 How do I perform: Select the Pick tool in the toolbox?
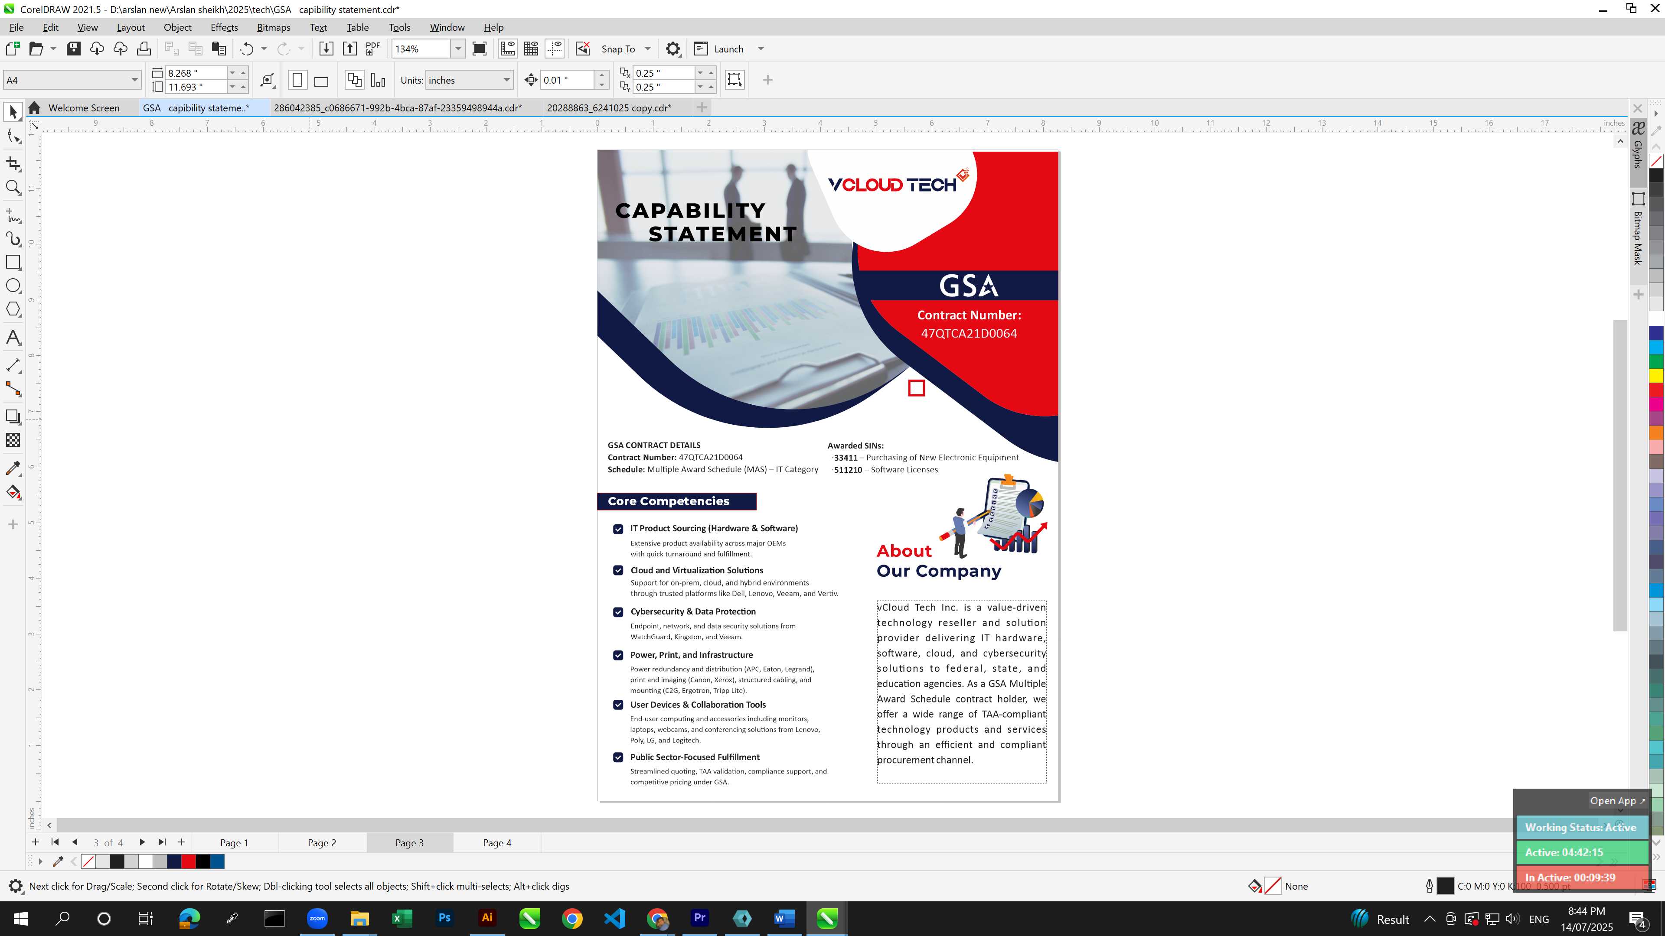click(x=13, y=112)
